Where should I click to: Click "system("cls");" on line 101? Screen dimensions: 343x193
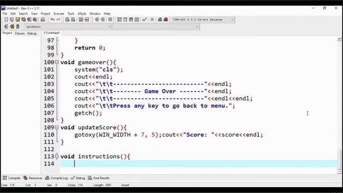pos(99,70)
